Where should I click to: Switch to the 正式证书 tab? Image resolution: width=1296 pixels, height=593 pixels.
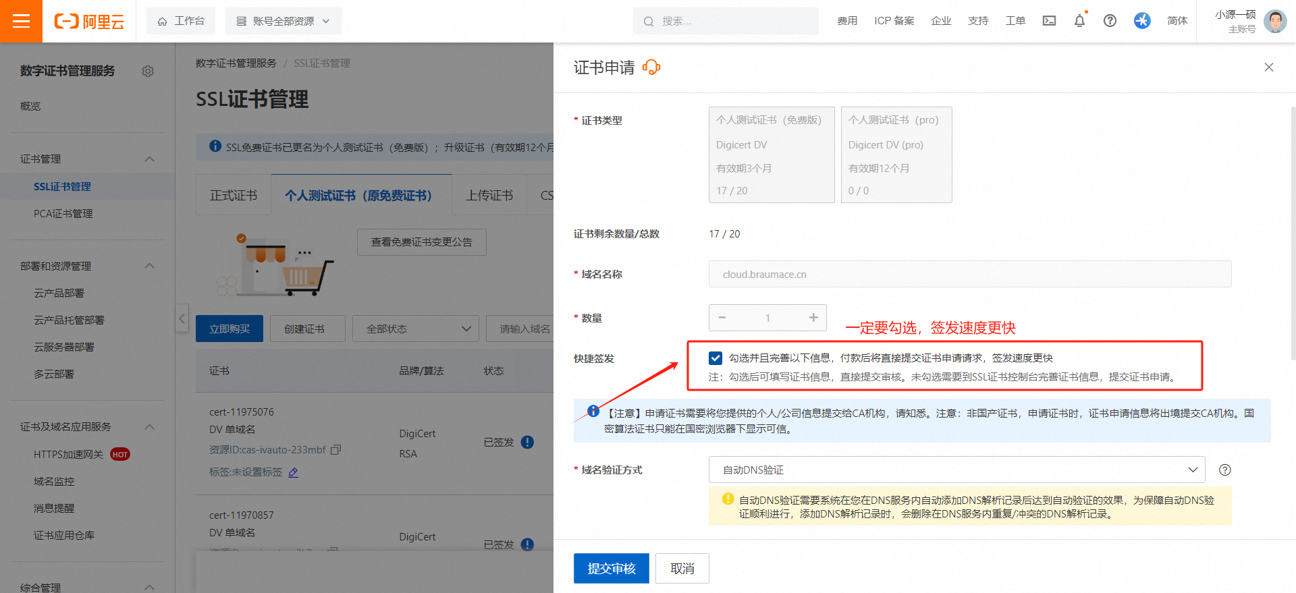[234, 195]
